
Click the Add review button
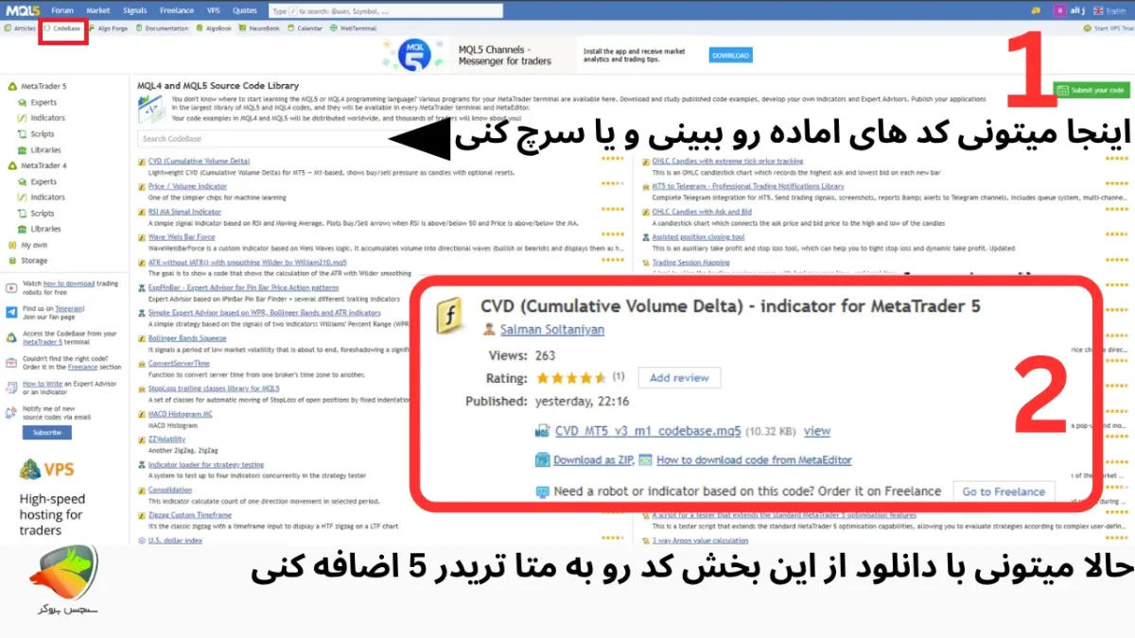pyautogui.click(x=679, y=377)
